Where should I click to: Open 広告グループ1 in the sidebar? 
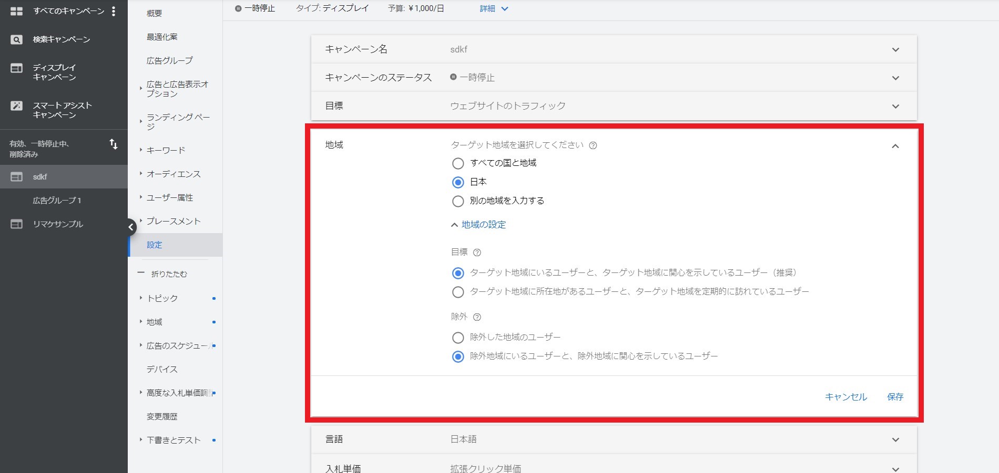(x=57, y=201)
